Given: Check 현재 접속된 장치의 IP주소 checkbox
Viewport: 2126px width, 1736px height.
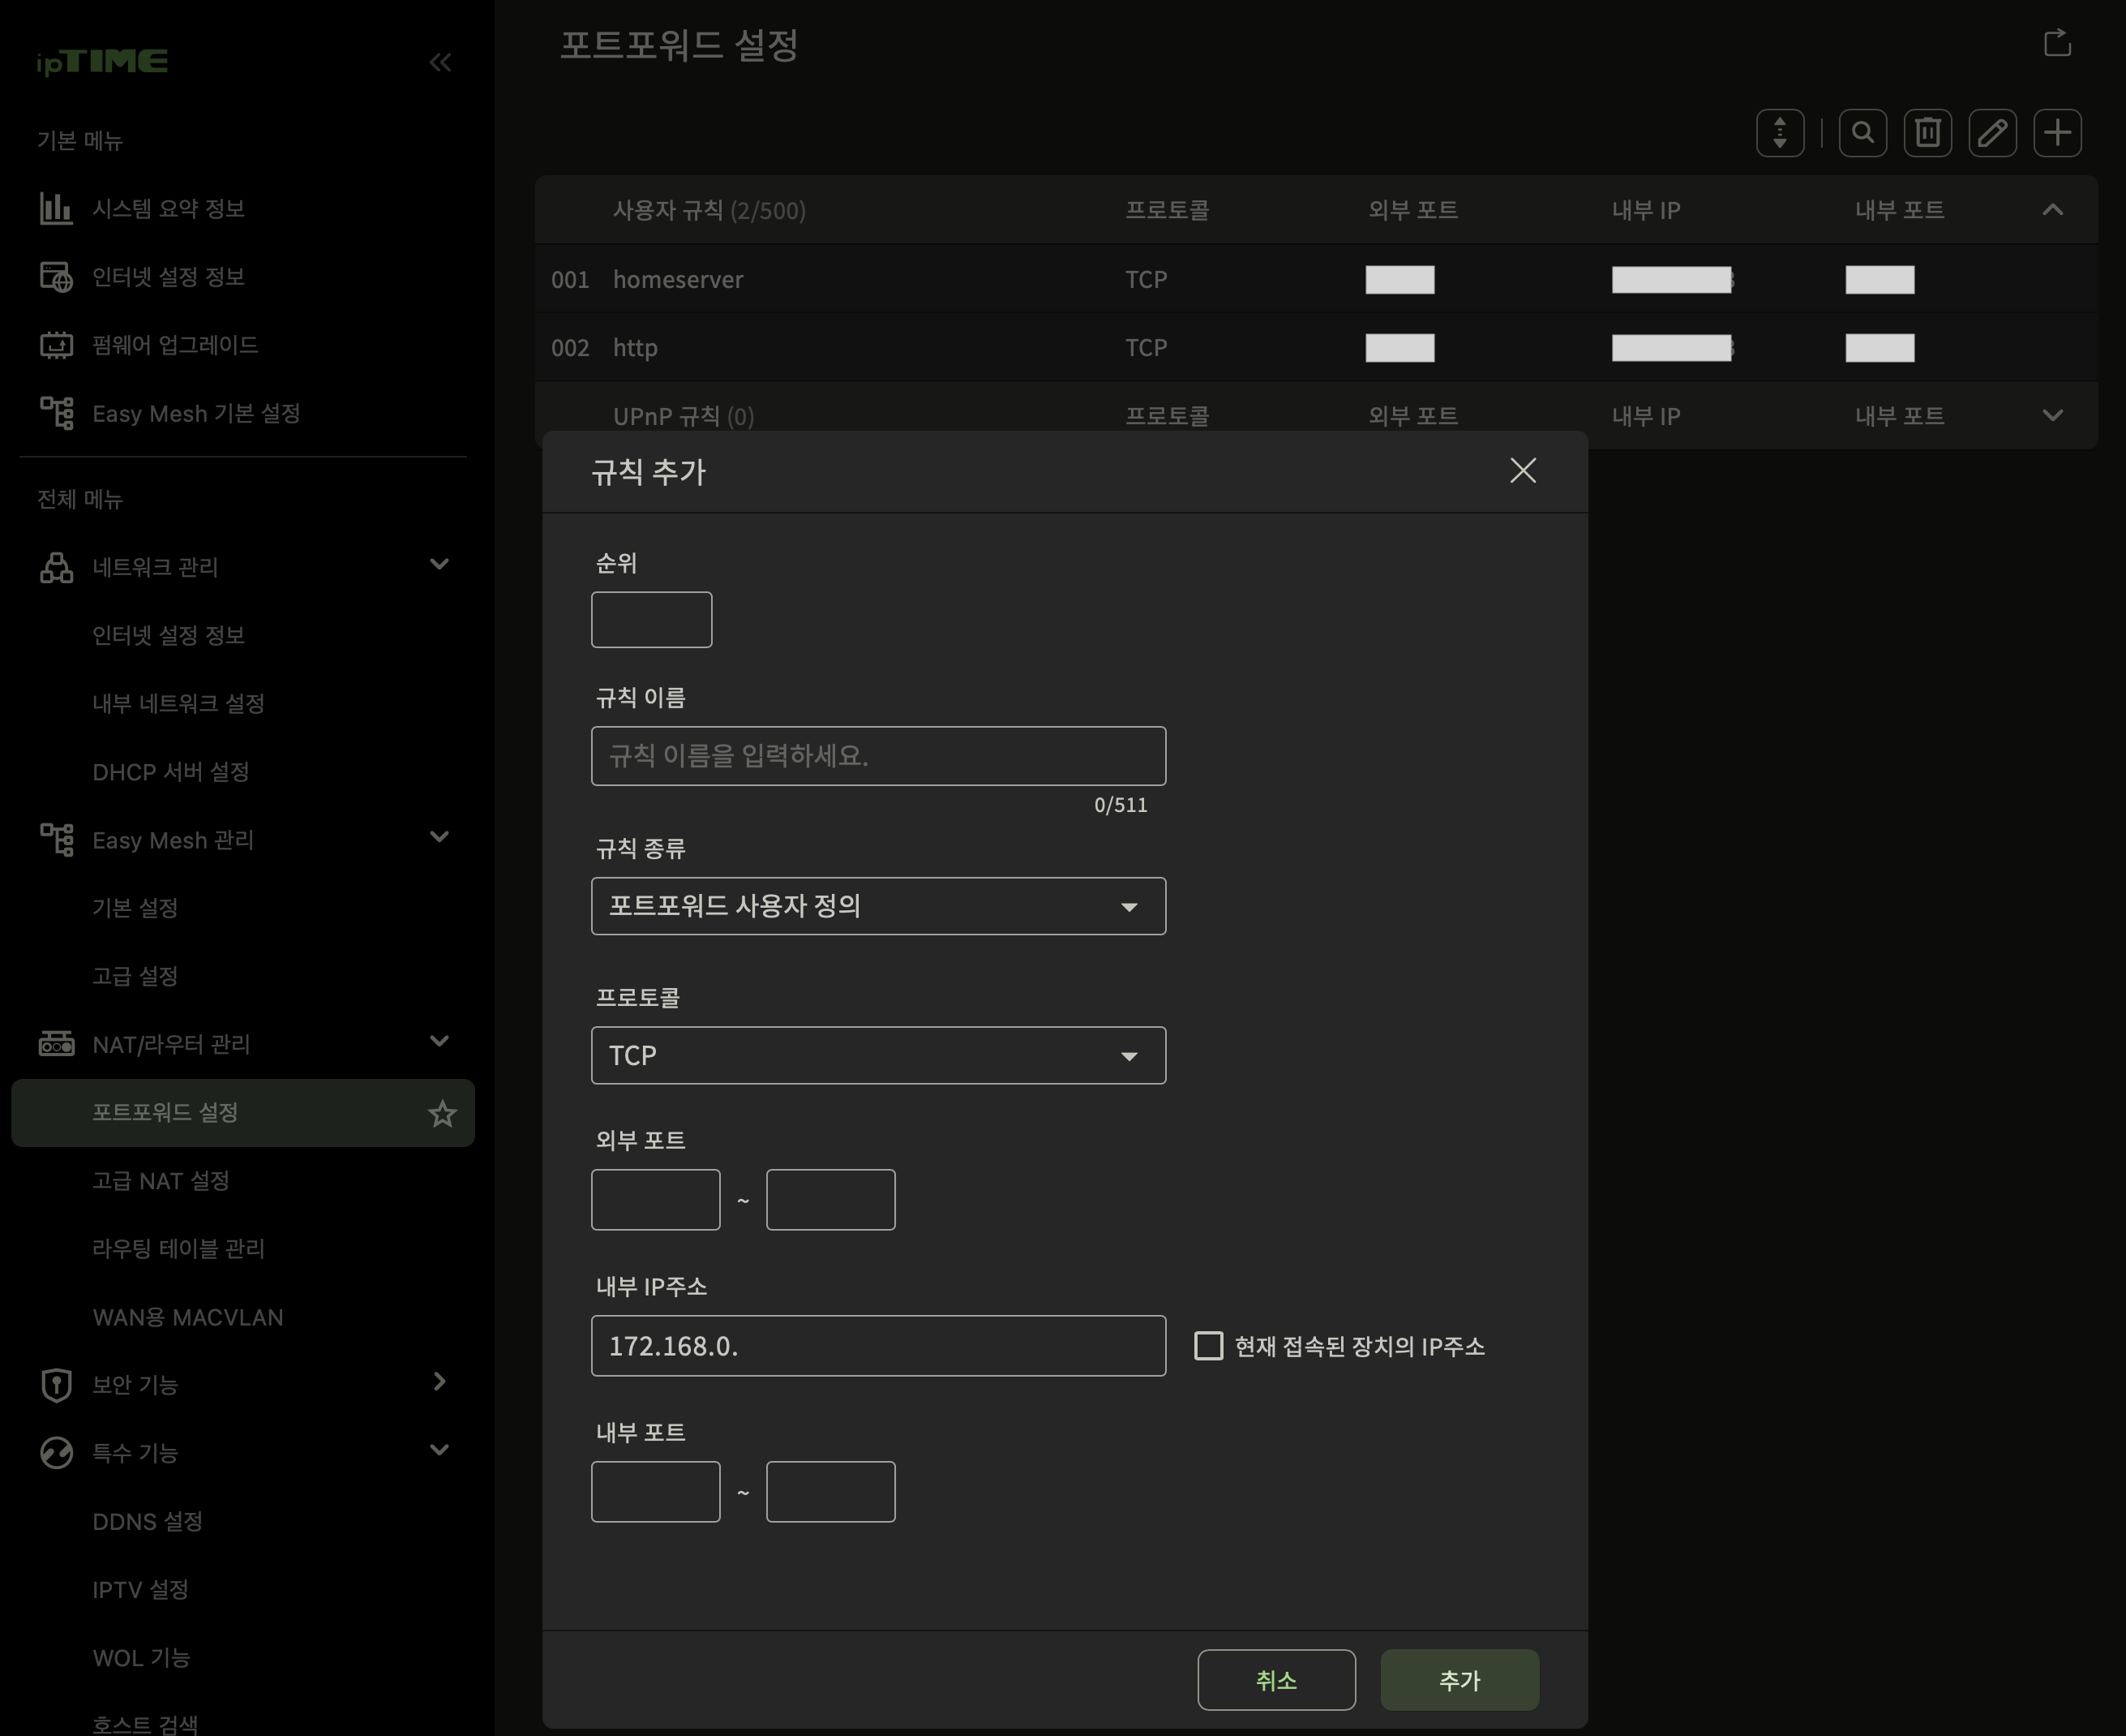Looking at the screenshot, I should (1208, 1346).
